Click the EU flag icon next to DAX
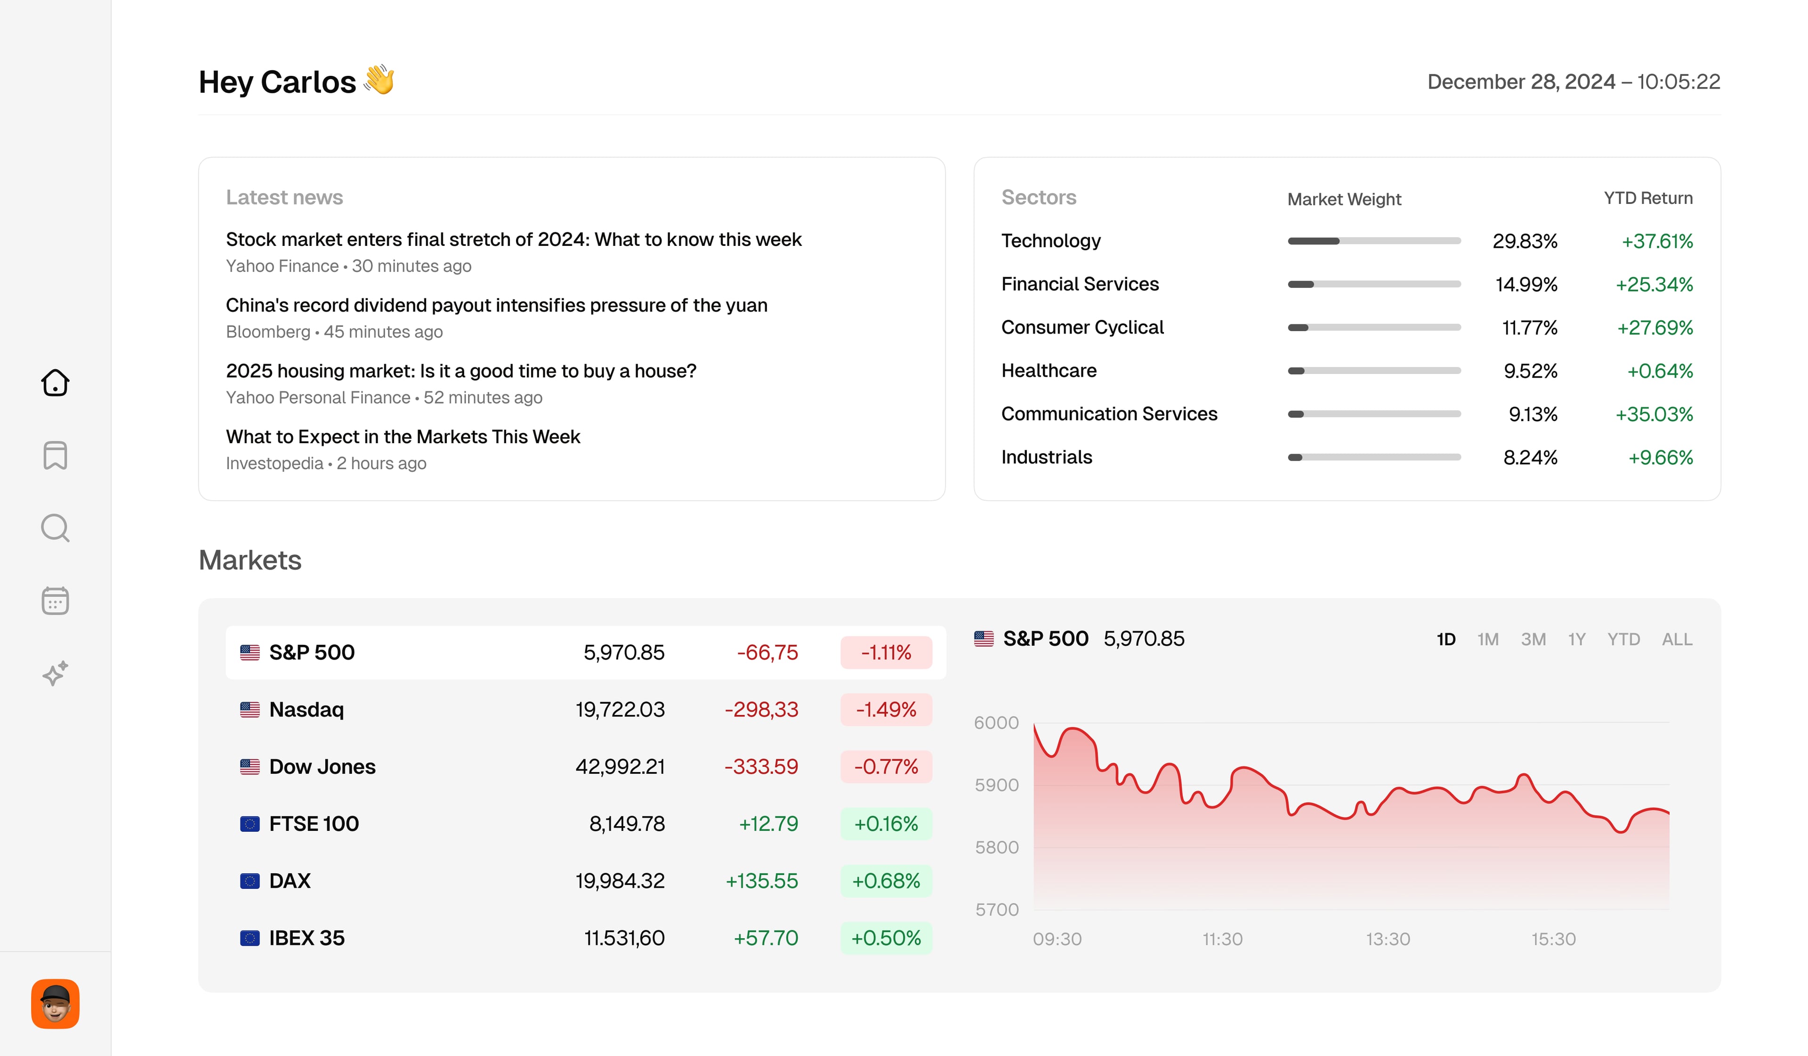This screenshot has height=1056, width=1808. [250, 881]
